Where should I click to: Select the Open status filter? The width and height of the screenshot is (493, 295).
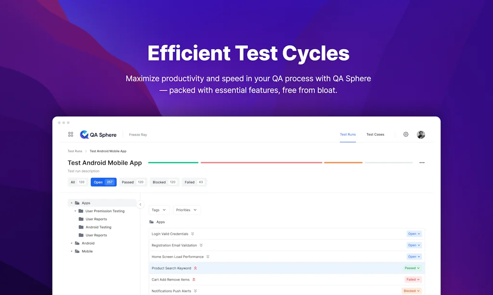pyautogui.click(x=104, y=182)
